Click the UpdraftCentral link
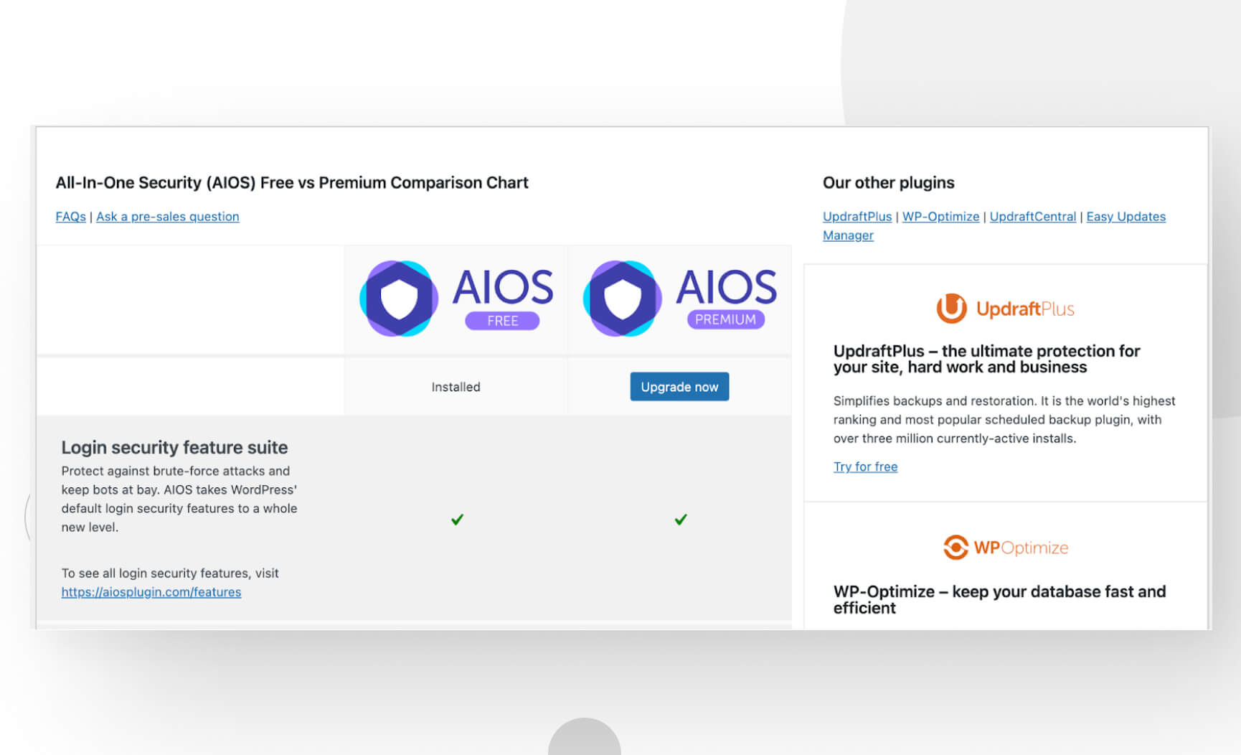The height and width of the screenshot is (755, 1241). [x=1034, y=216]
